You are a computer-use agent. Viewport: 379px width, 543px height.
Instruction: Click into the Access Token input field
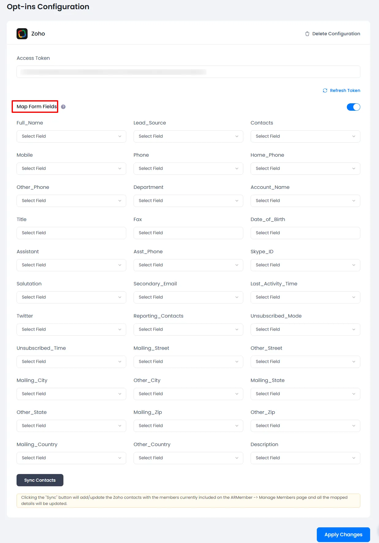pos(188,72)
